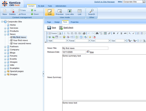
Task: Click the Now link beside Release Date
Action: pyautogui.click(x=92, y=52)
